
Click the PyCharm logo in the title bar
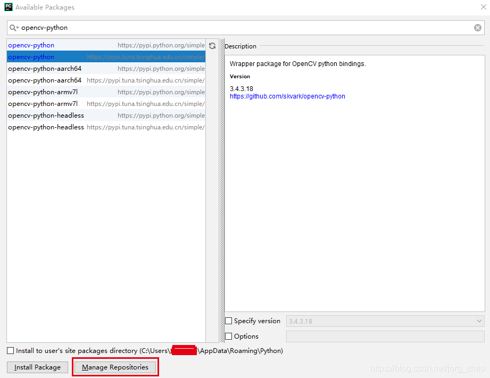point(9,7)
